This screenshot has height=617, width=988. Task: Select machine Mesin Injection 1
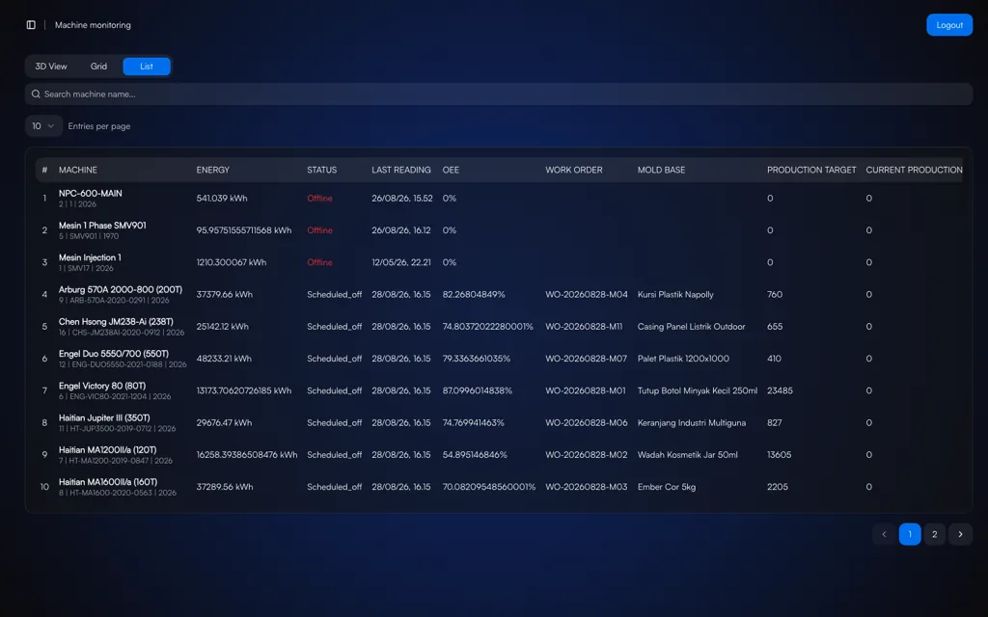pyautogui.click(x=90, y=257)
